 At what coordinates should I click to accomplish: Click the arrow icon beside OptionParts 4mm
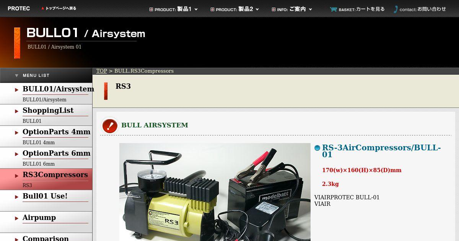16,133
